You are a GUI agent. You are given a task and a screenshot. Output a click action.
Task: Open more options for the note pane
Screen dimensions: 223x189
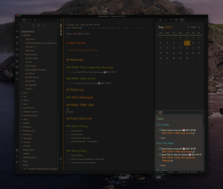click(x=61, y=167)
